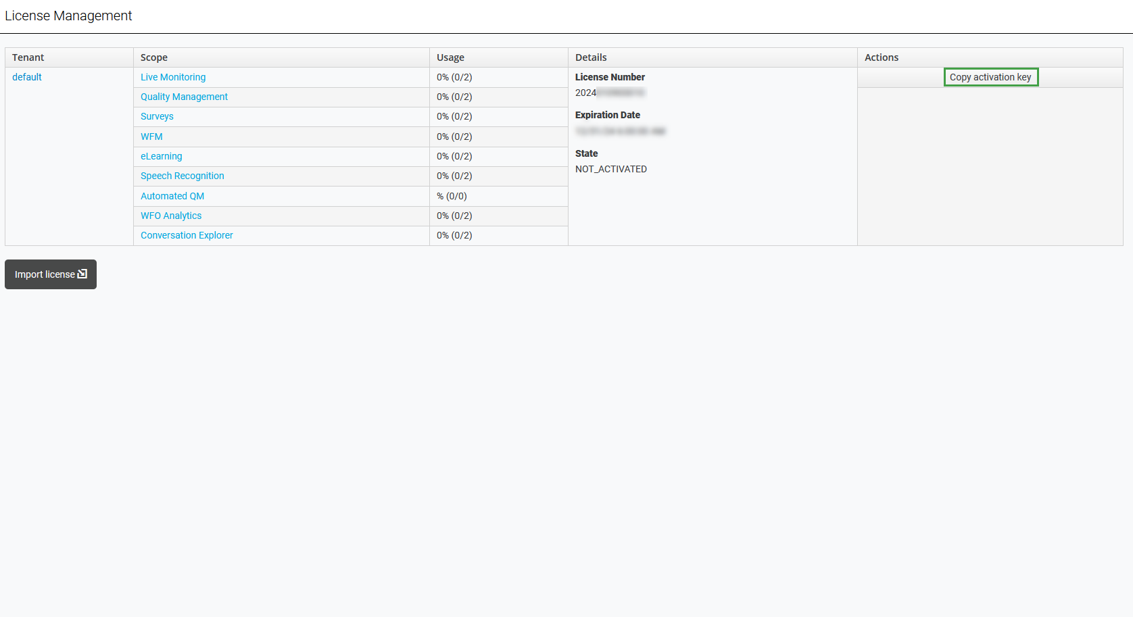The image size is (1133, 617).
Task: Copy the activation key
Action: 990,77
